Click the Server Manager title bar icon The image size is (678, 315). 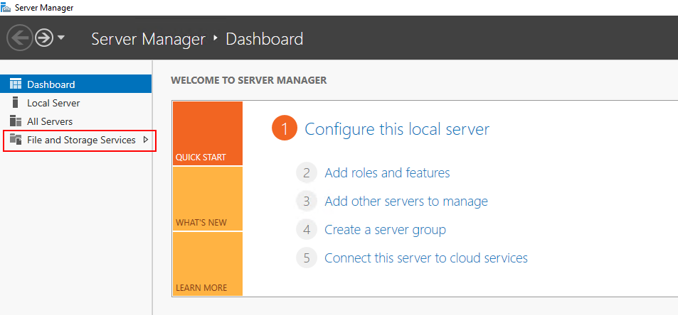6,8
